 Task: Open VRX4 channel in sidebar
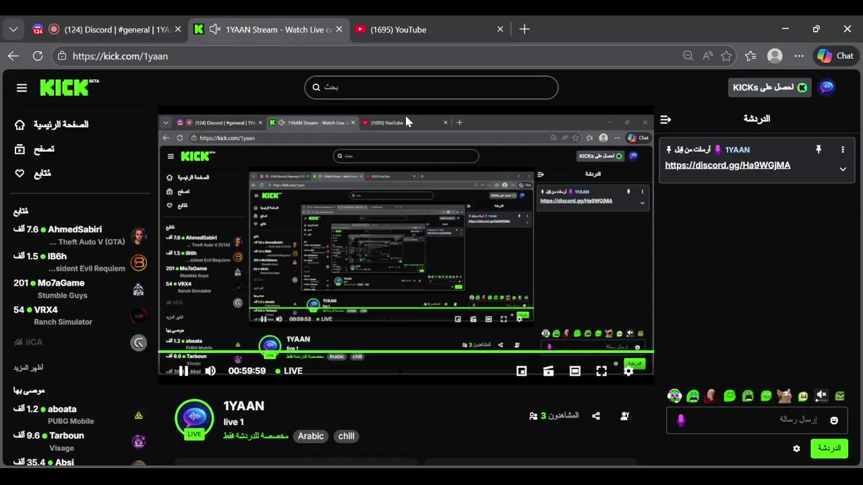80,315
